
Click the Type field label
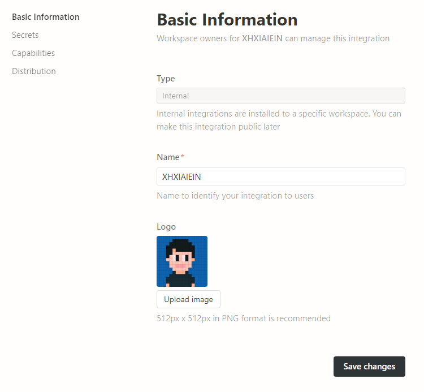pyautogui.click(x=166, y=79)
